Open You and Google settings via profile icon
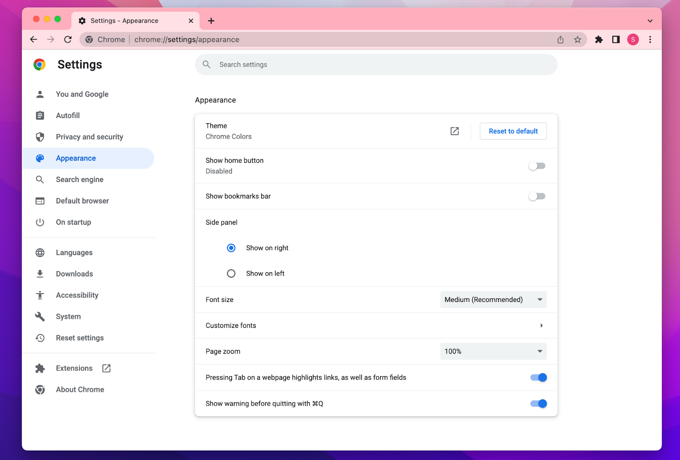The width and height of the screenshot is (680, 460). click(40, 94)
